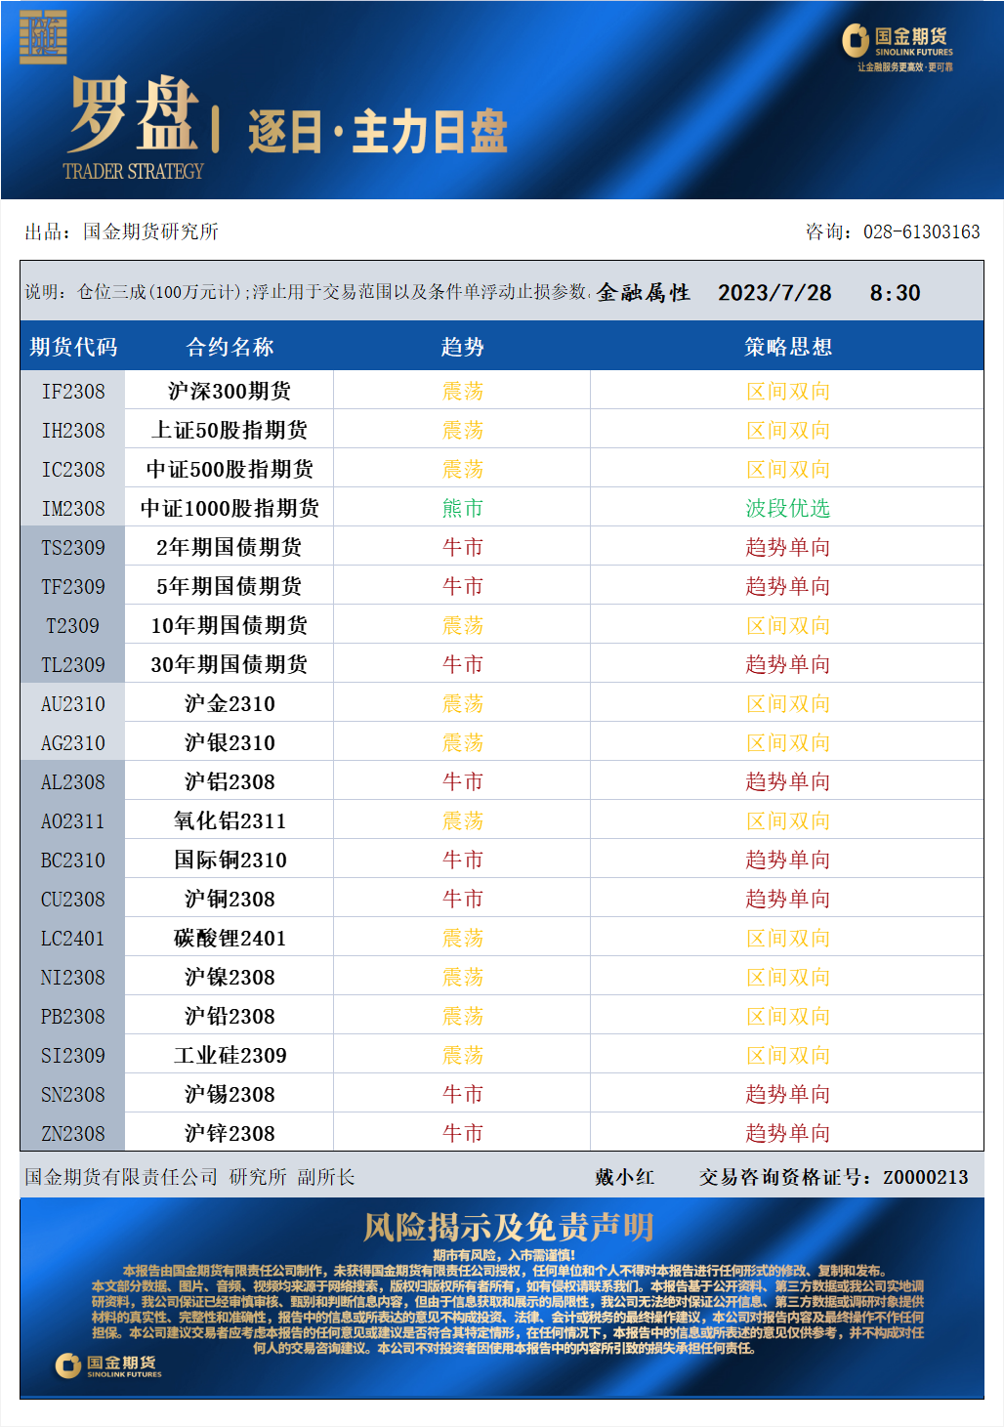This screenshot has width=1004, height=1427.
Task: Click the phone number 028-61303163
Action: pos(921,231)
